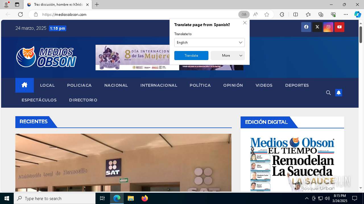Open Tab actions menu
This screenshot has width=364, height=204.
(x=17, y=5)
